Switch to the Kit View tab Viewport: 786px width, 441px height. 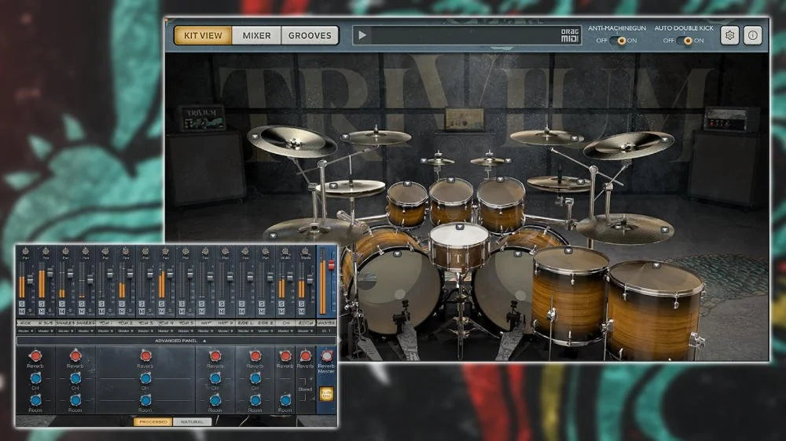point(203,35)
